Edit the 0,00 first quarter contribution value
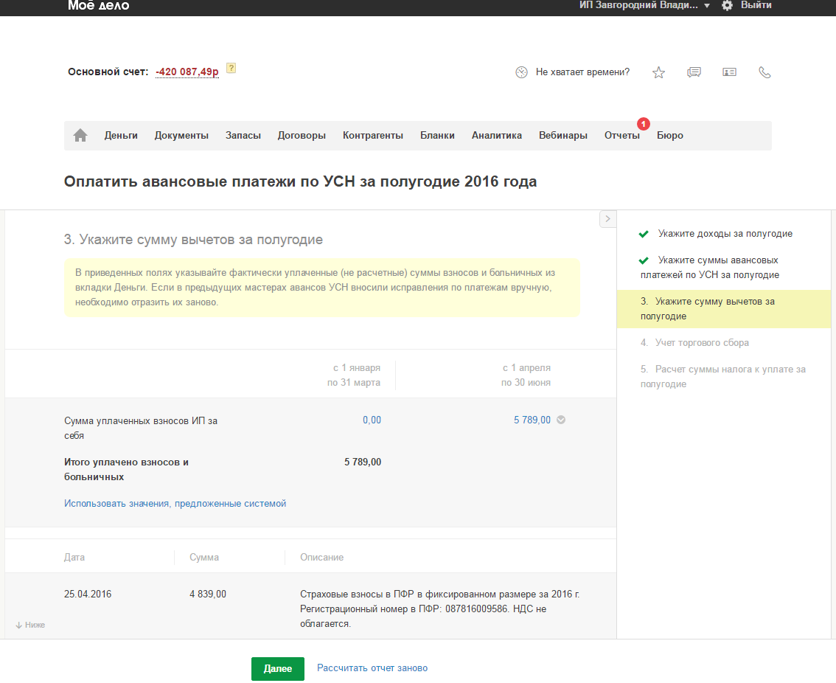This screenshot has height=683, width=836. tap(372, 420)
